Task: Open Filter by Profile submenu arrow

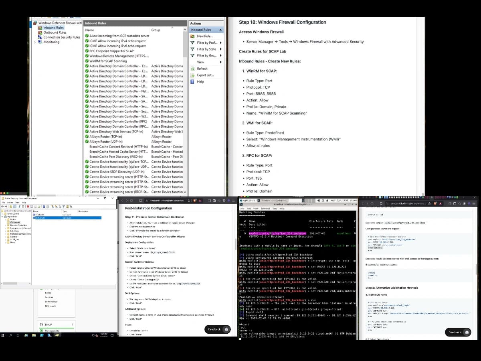Action: coord(220,43)
